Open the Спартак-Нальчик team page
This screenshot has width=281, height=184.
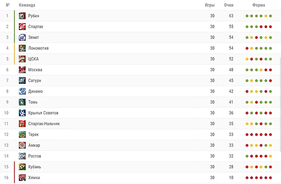pos(44,124)
